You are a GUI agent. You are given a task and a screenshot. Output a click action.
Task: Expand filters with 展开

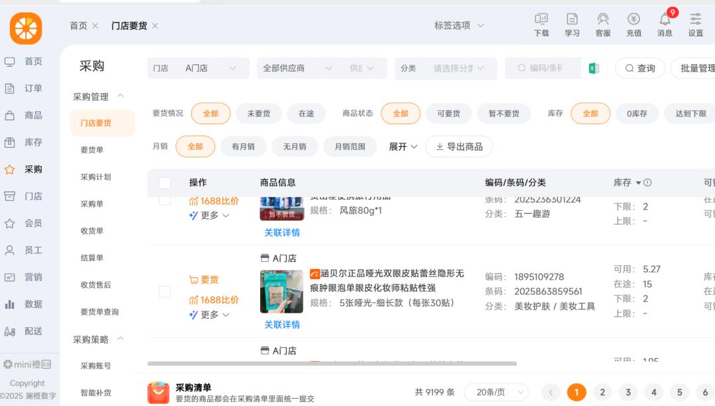(403, 147)
